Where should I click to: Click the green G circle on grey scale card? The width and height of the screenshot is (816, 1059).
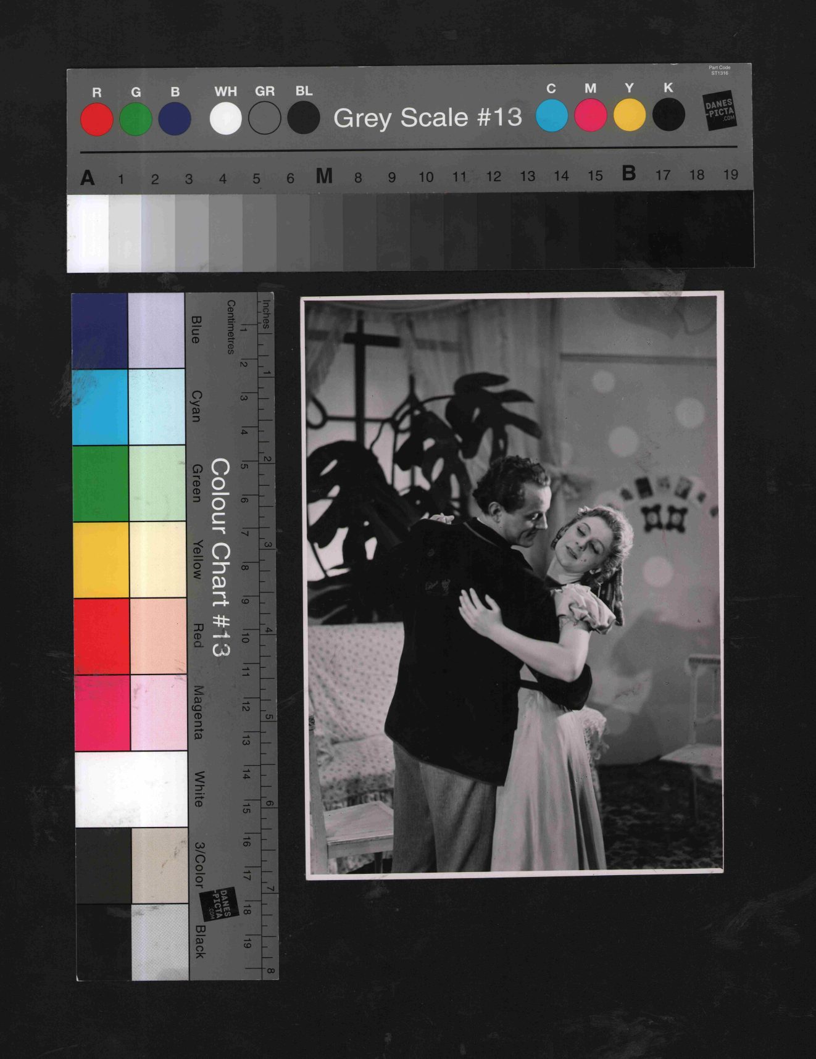(x=136, y=119)
